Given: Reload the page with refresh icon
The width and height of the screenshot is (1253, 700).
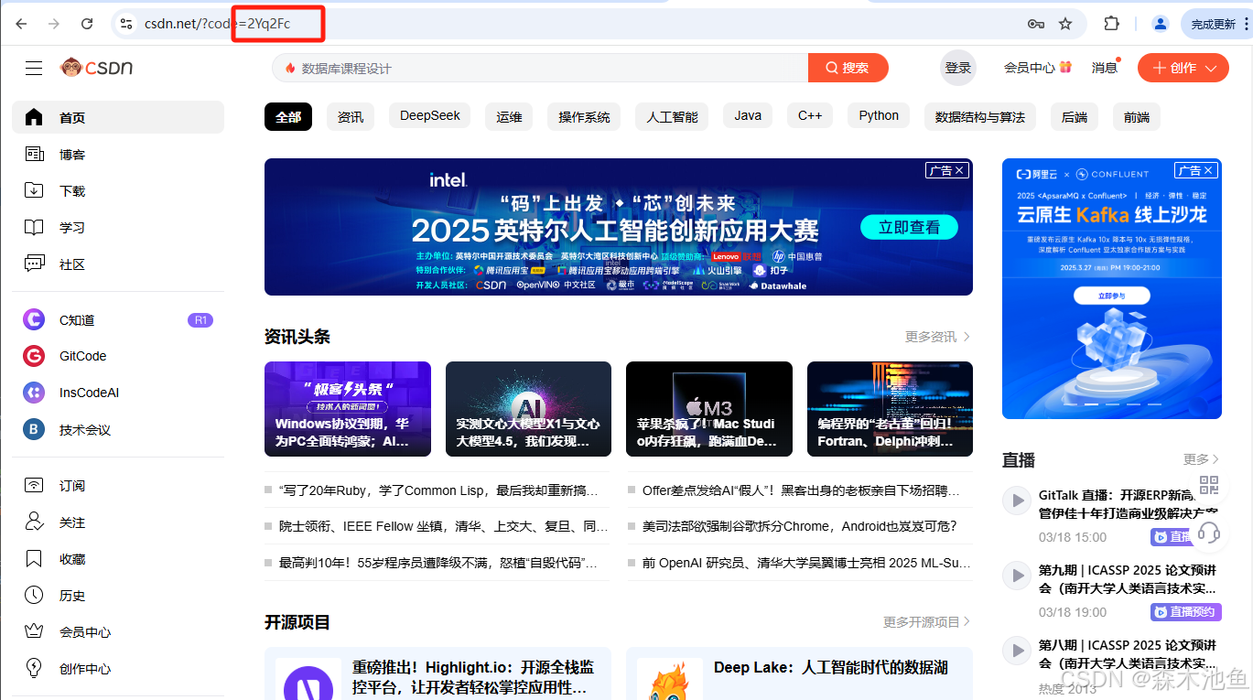Looking at the screenshot, I should tap(87, 24).
